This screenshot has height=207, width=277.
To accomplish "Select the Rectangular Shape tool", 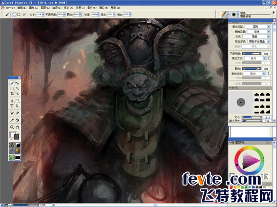I will point(17,101).
